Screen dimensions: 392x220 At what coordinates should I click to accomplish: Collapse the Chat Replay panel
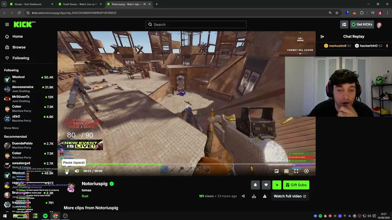(x=322, y=37)
